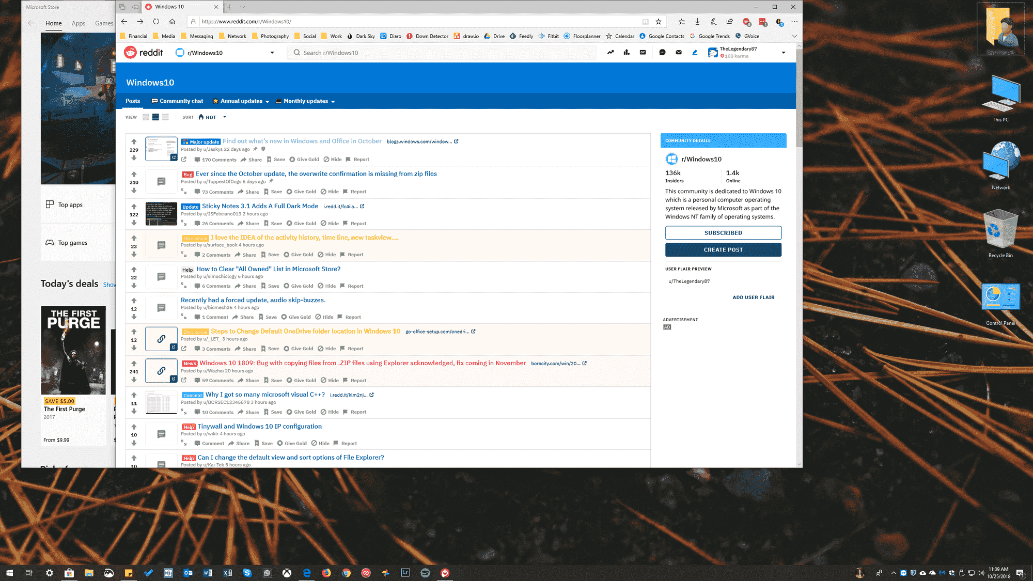The width and height of the screenshot is (1033, 581).
Task: Expand the Annual updates menu
Action: (241, 101)
